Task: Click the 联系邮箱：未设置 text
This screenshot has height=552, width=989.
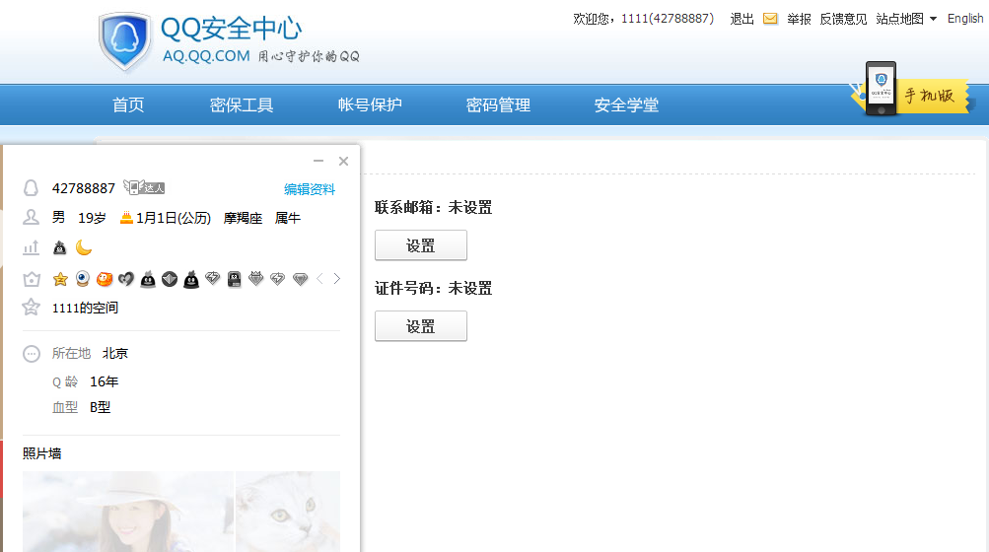Action: (x=433, y=208)
